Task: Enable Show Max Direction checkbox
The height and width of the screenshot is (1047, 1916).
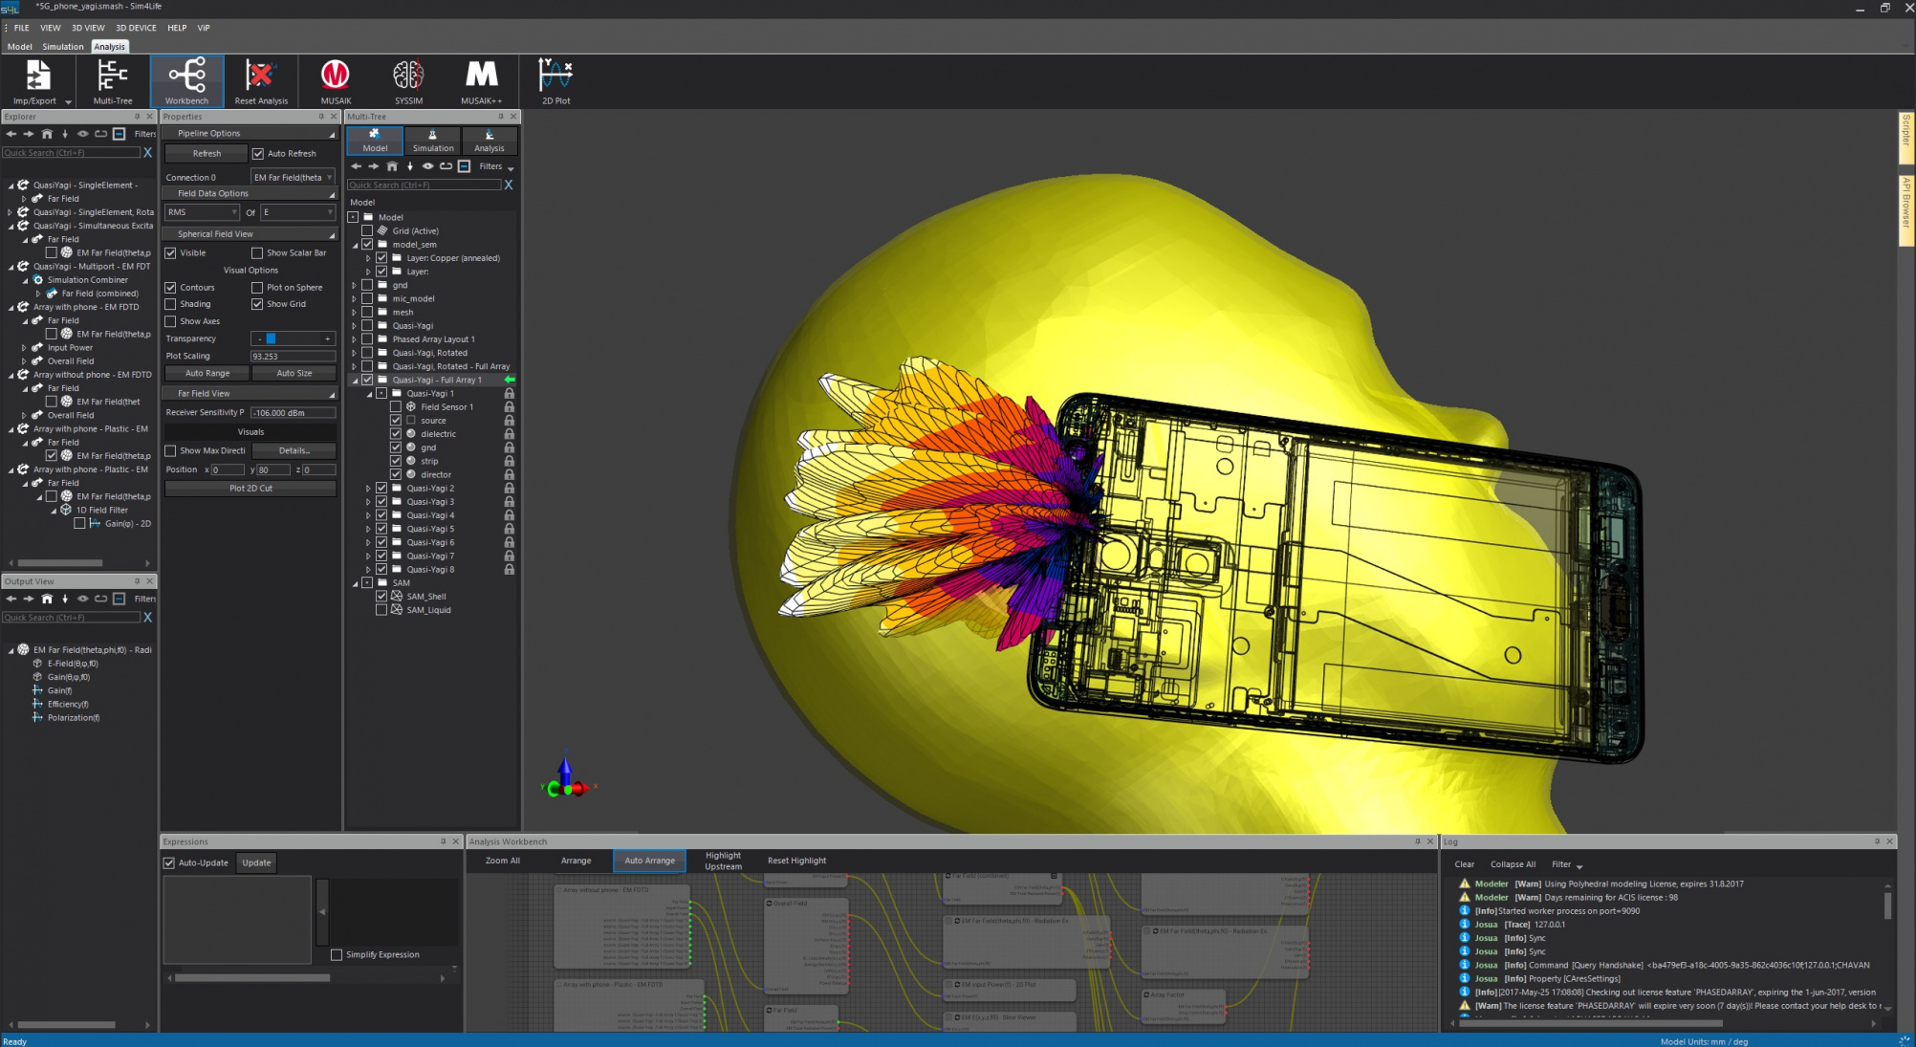Action: coord(171,450)
